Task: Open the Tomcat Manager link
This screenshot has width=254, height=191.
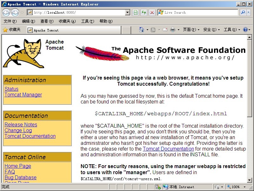Action: pyautogui.click(x=23, y=95)
